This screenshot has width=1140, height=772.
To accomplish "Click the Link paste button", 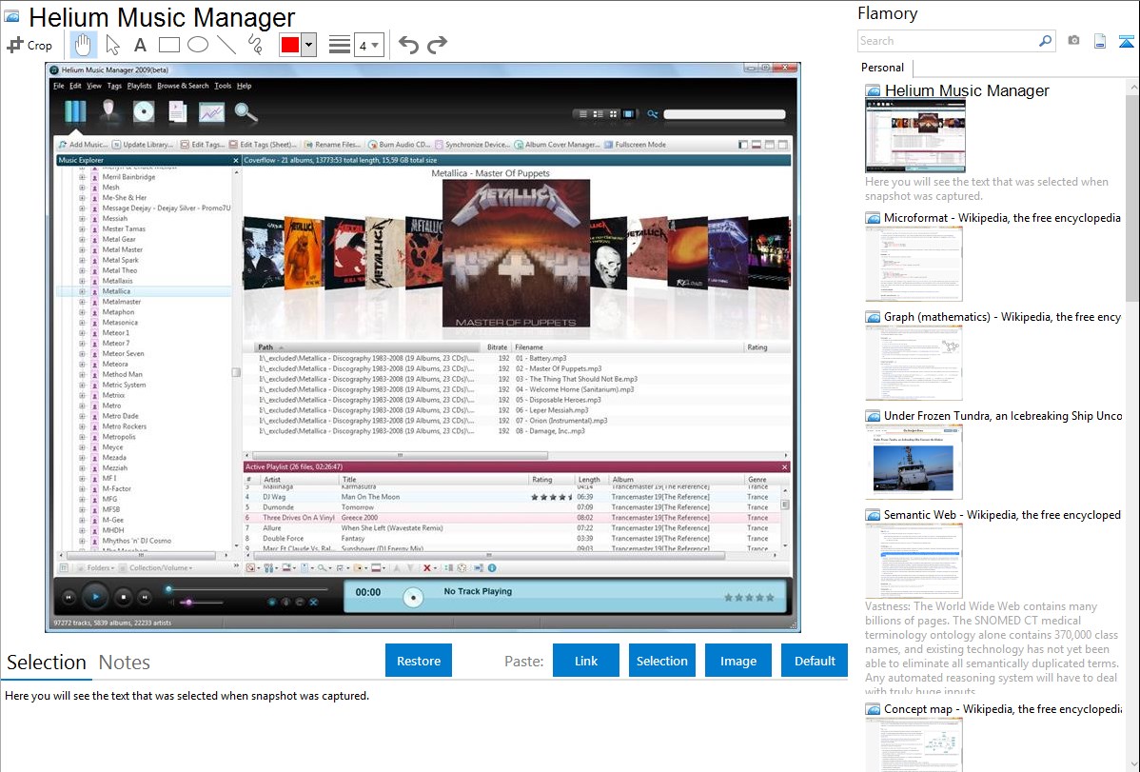I will tap(586, 661).
